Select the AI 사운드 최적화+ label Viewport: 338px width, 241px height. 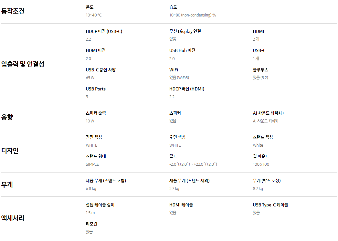pyautogui.click(x=269, y=113)
